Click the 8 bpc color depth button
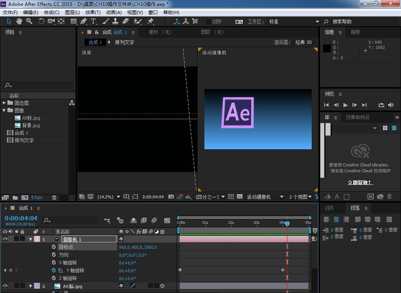 click(x=37, y=197)
